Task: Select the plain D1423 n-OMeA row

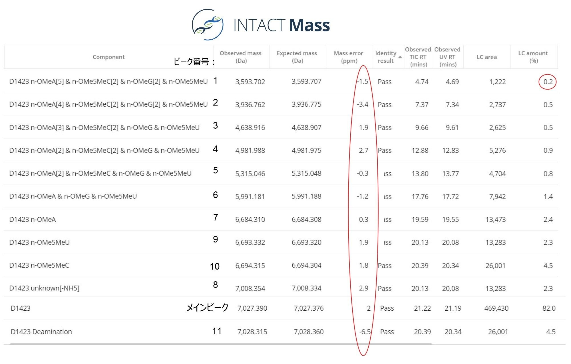Action: (281, 219)
